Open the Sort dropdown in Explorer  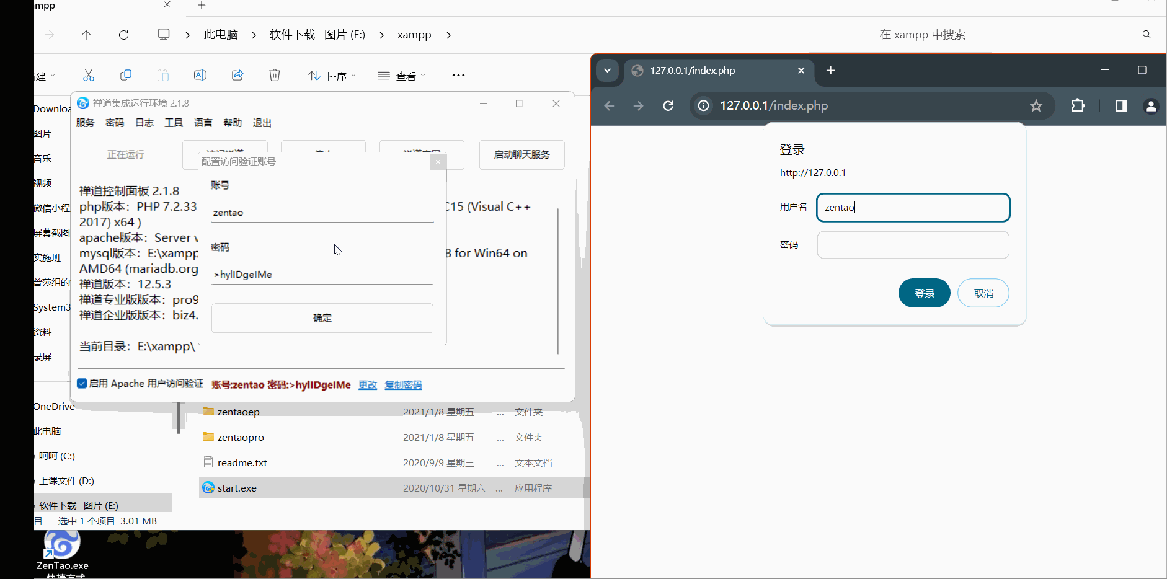click(332, 76)
